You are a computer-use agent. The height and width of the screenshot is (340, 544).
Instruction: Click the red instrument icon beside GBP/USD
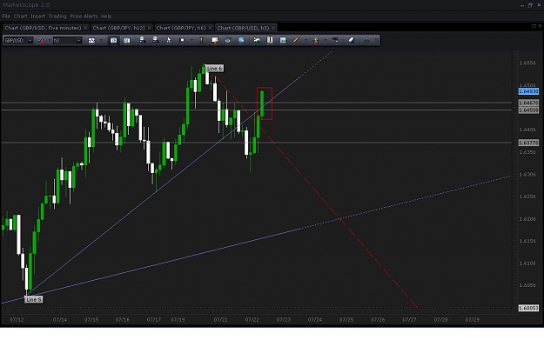(41, 41)
